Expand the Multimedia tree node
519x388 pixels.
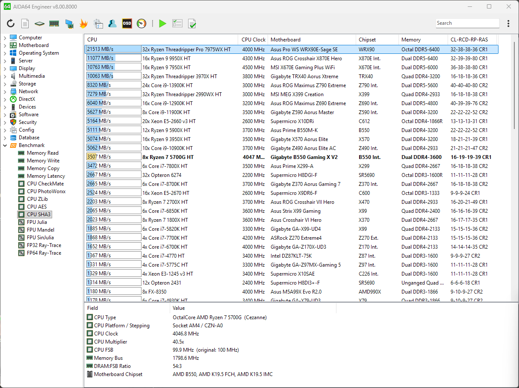tap(5, 76)
